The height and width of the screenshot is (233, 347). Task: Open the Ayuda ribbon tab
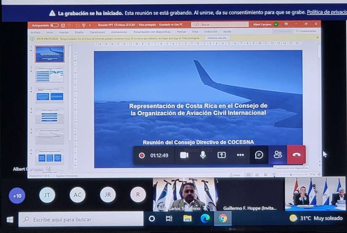(227, 32)
